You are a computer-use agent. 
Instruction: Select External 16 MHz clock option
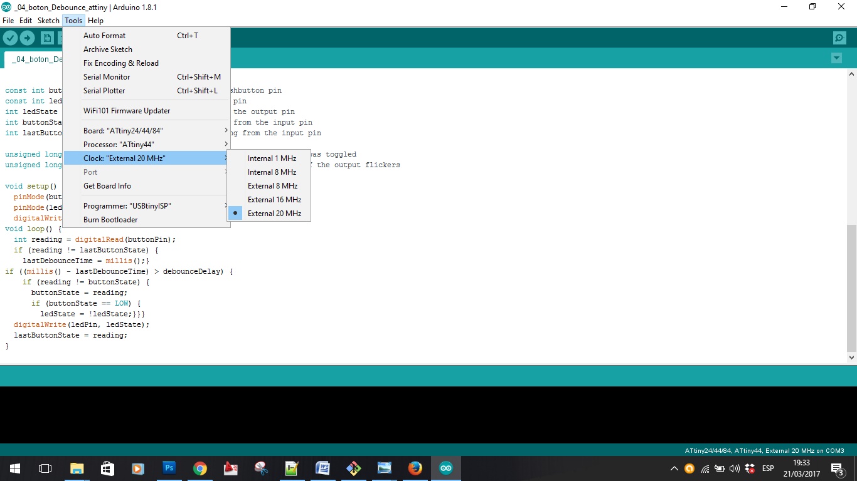[269, 200]
